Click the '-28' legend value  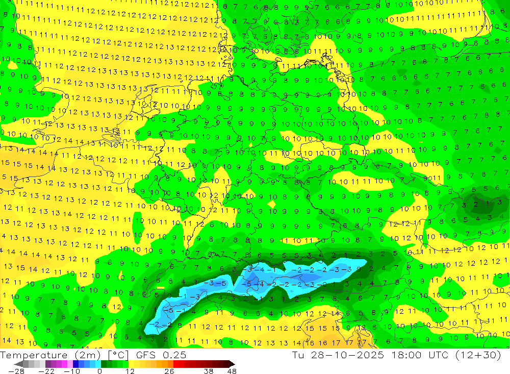[x=16, y=371]
